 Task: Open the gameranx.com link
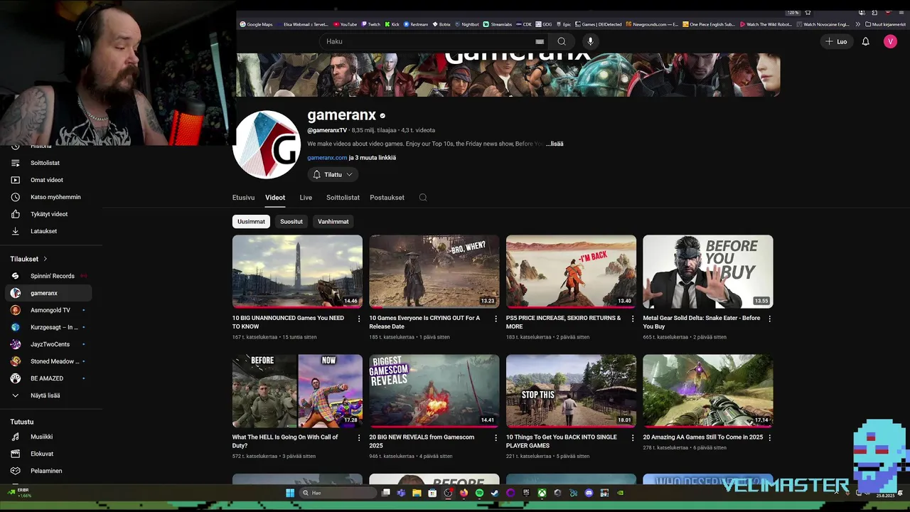pyautogui.click(x=327, y=158)
